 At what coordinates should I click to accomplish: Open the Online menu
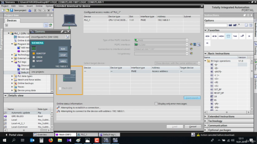(39, 6)
